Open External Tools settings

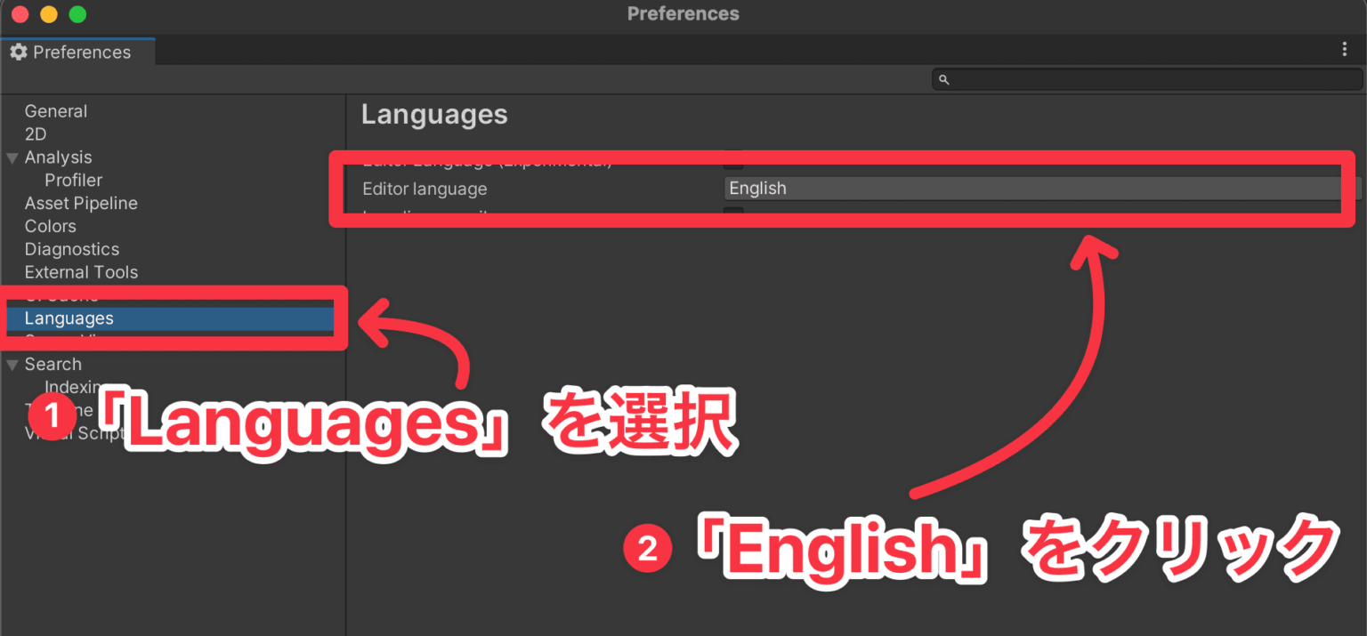(81, 272)
